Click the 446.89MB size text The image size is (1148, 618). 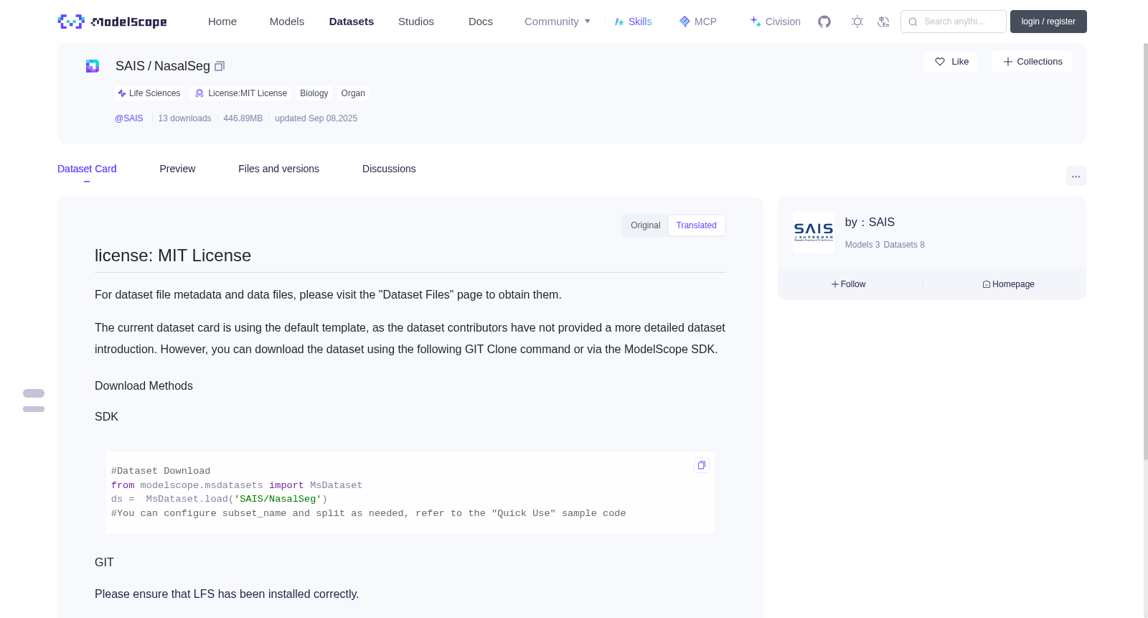pyautogui.click(x=243, y=118)
